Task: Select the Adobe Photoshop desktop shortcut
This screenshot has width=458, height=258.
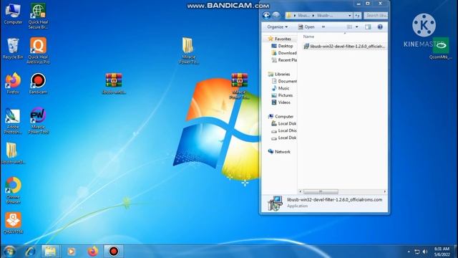Action: tap(13, 121)
